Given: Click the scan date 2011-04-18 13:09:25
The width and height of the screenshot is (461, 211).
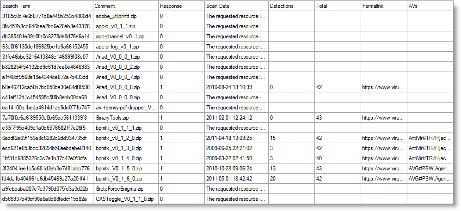Looking at the screenshot, I should click(x=236, y=138).
